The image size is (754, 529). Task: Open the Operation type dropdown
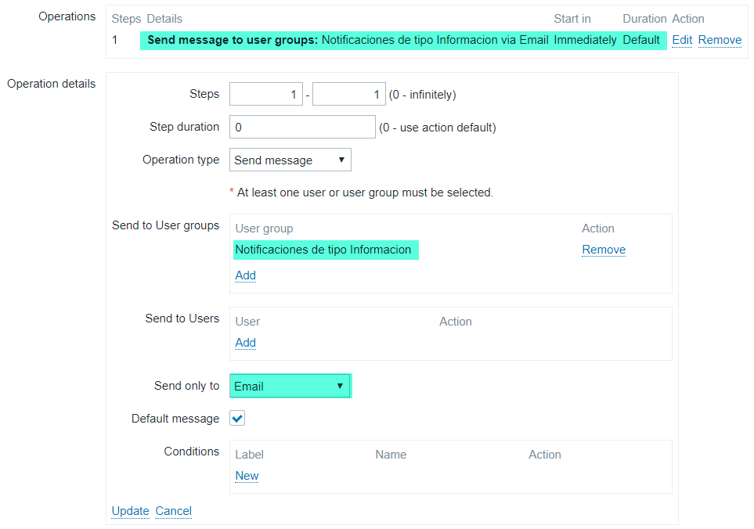coord(290,160)
